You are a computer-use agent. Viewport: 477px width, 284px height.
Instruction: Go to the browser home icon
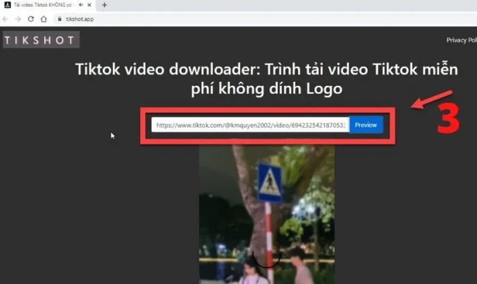[x=44, y=19]
